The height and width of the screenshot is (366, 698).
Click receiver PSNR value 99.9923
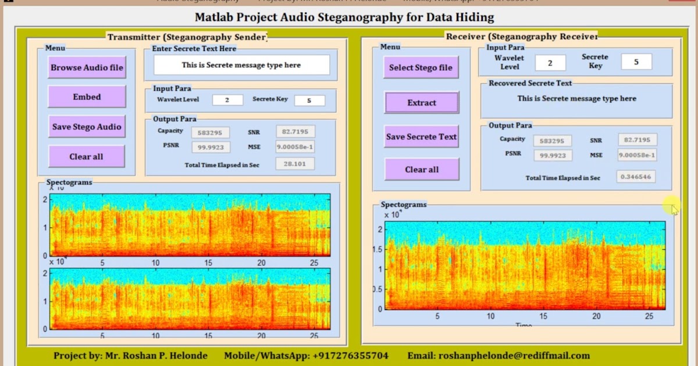coord(552,156)
